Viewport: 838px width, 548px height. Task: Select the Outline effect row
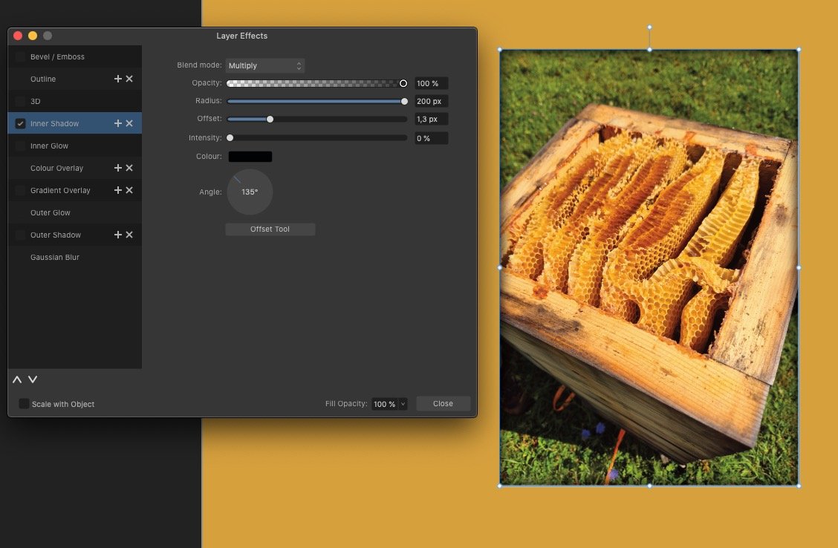coord(75,79)
